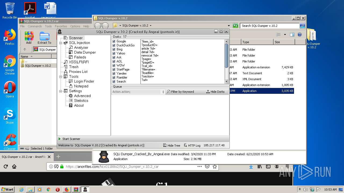Toggle the StartPage checkbox
Viewport: 344px width, 193px height.
pos(114,69)
